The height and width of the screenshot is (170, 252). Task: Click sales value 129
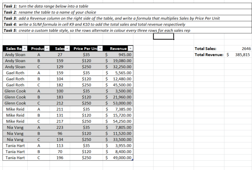click(60, 67)
